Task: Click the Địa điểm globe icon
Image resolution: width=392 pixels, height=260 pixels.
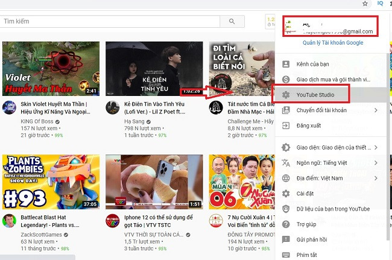Action: (286, 178)
